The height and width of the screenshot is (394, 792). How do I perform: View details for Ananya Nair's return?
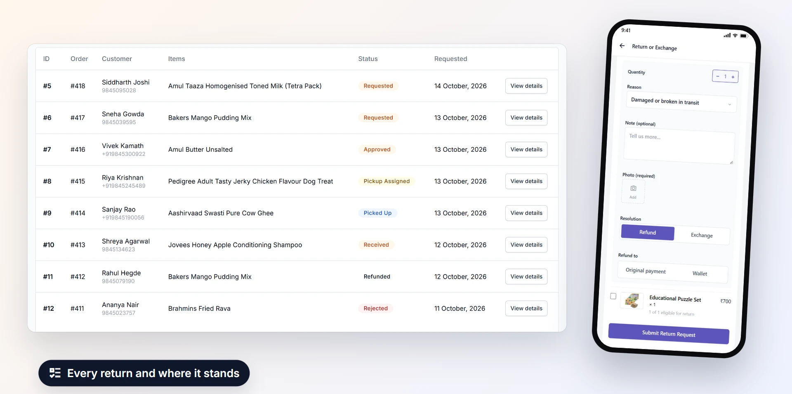[526, 308]
